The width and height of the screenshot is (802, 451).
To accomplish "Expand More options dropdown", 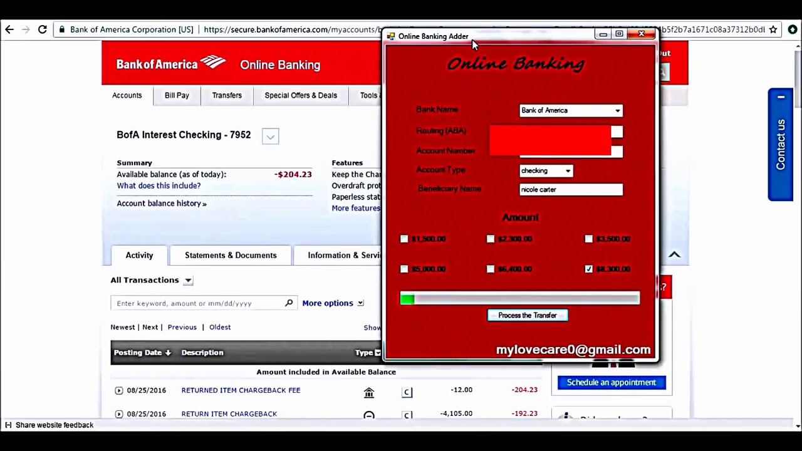I will click(x=360, y=303).
